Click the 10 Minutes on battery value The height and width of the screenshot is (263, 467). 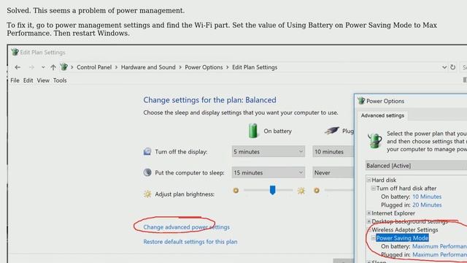click(427, 197)
